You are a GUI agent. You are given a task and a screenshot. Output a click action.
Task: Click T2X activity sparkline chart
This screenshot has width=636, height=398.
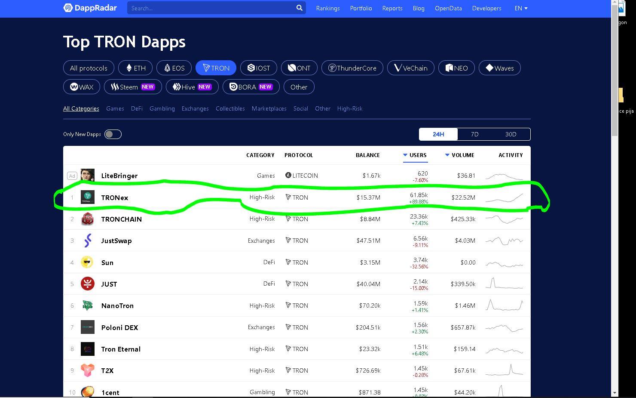point(504,370)
